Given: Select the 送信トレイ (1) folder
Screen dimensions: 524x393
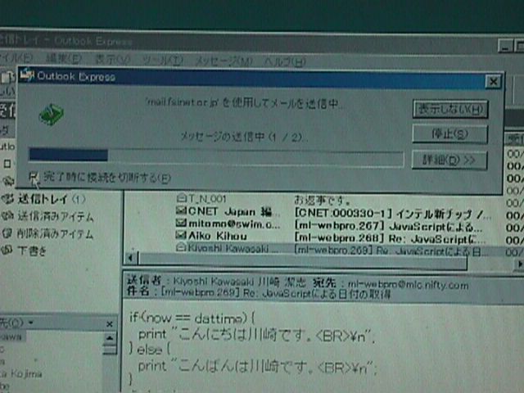Looking at the screenshot, I should 51,200.
